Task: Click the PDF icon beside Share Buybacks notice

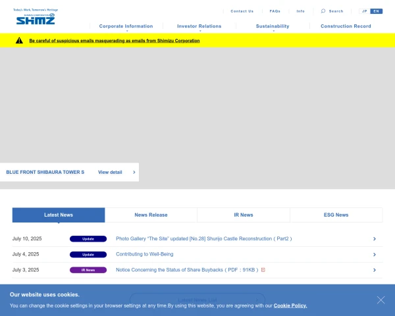Action: [263, 270]
